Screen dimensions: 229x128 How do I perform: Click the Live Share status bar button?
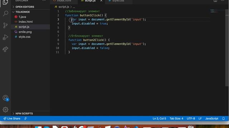12,118
